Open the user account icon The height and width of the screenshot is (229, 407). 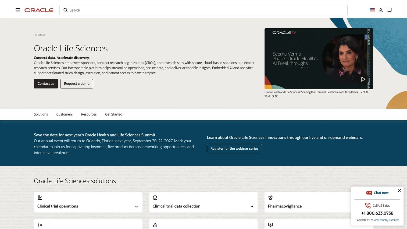point(381,10)
